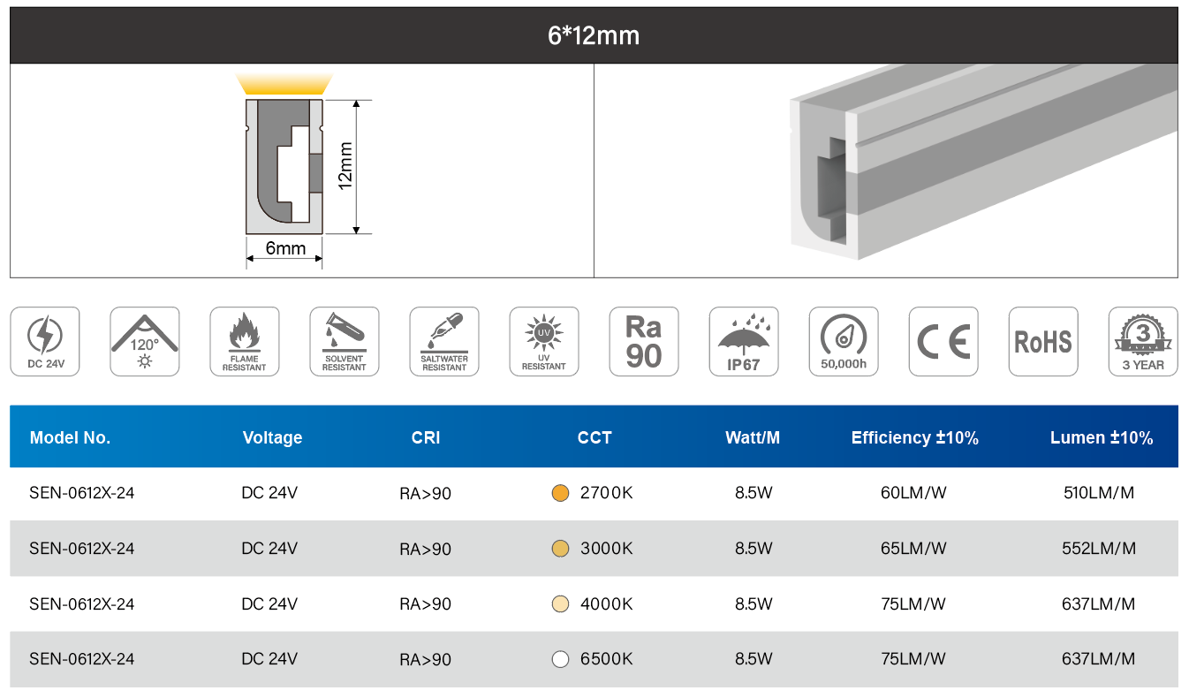The height and width of the screenshot is (698, 1189).
Task: Select the 2700K orange color swatch
Action: click(x=560, y=493)
